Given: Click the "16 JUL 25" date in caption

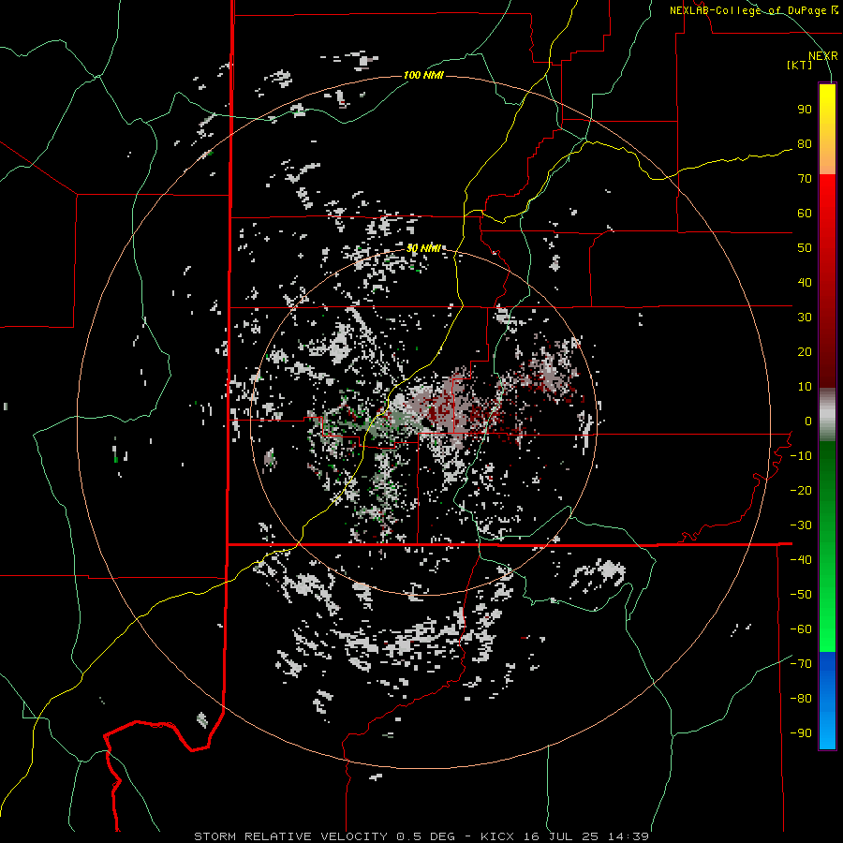Looking at the screenshot, I should [561, 836].
